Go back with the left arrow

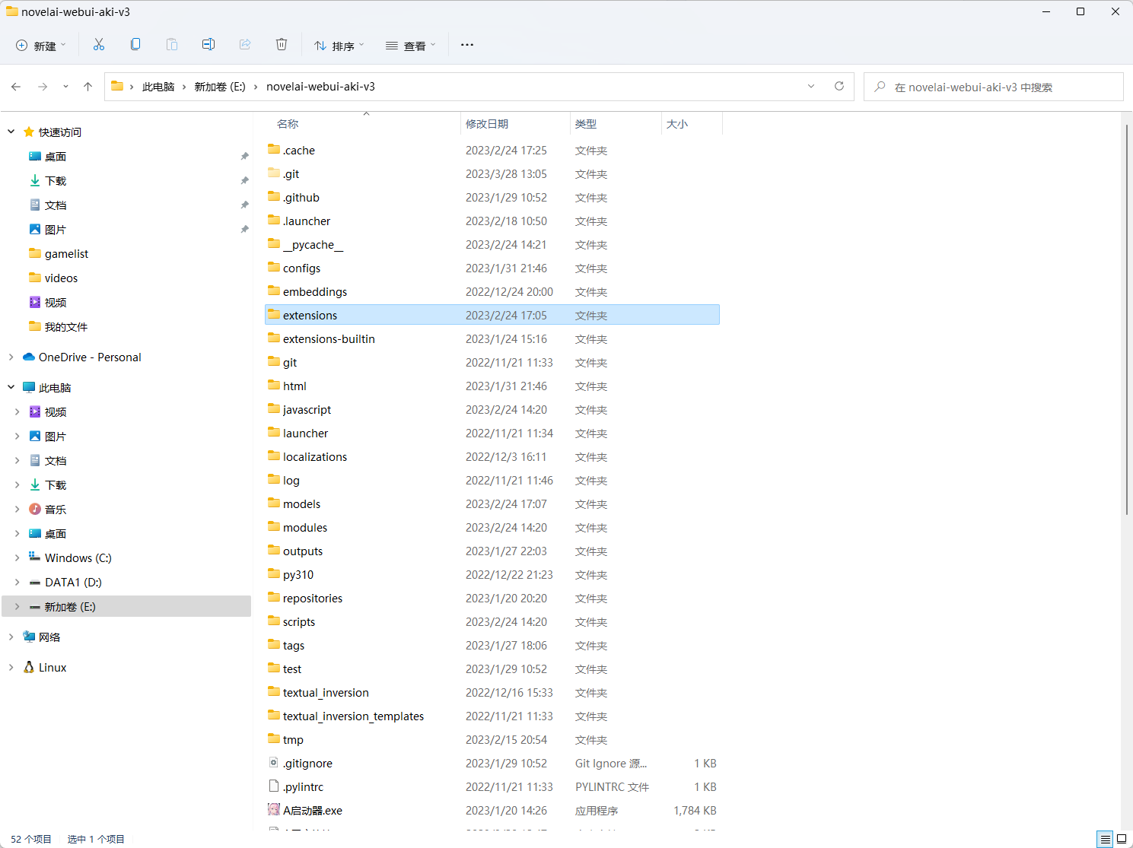pos(16,87)
